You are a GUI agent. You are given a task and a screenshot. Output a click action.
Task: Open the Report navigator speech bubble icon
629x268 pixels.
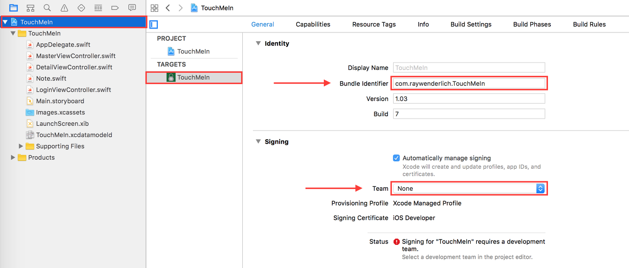(x=132, y=8)
